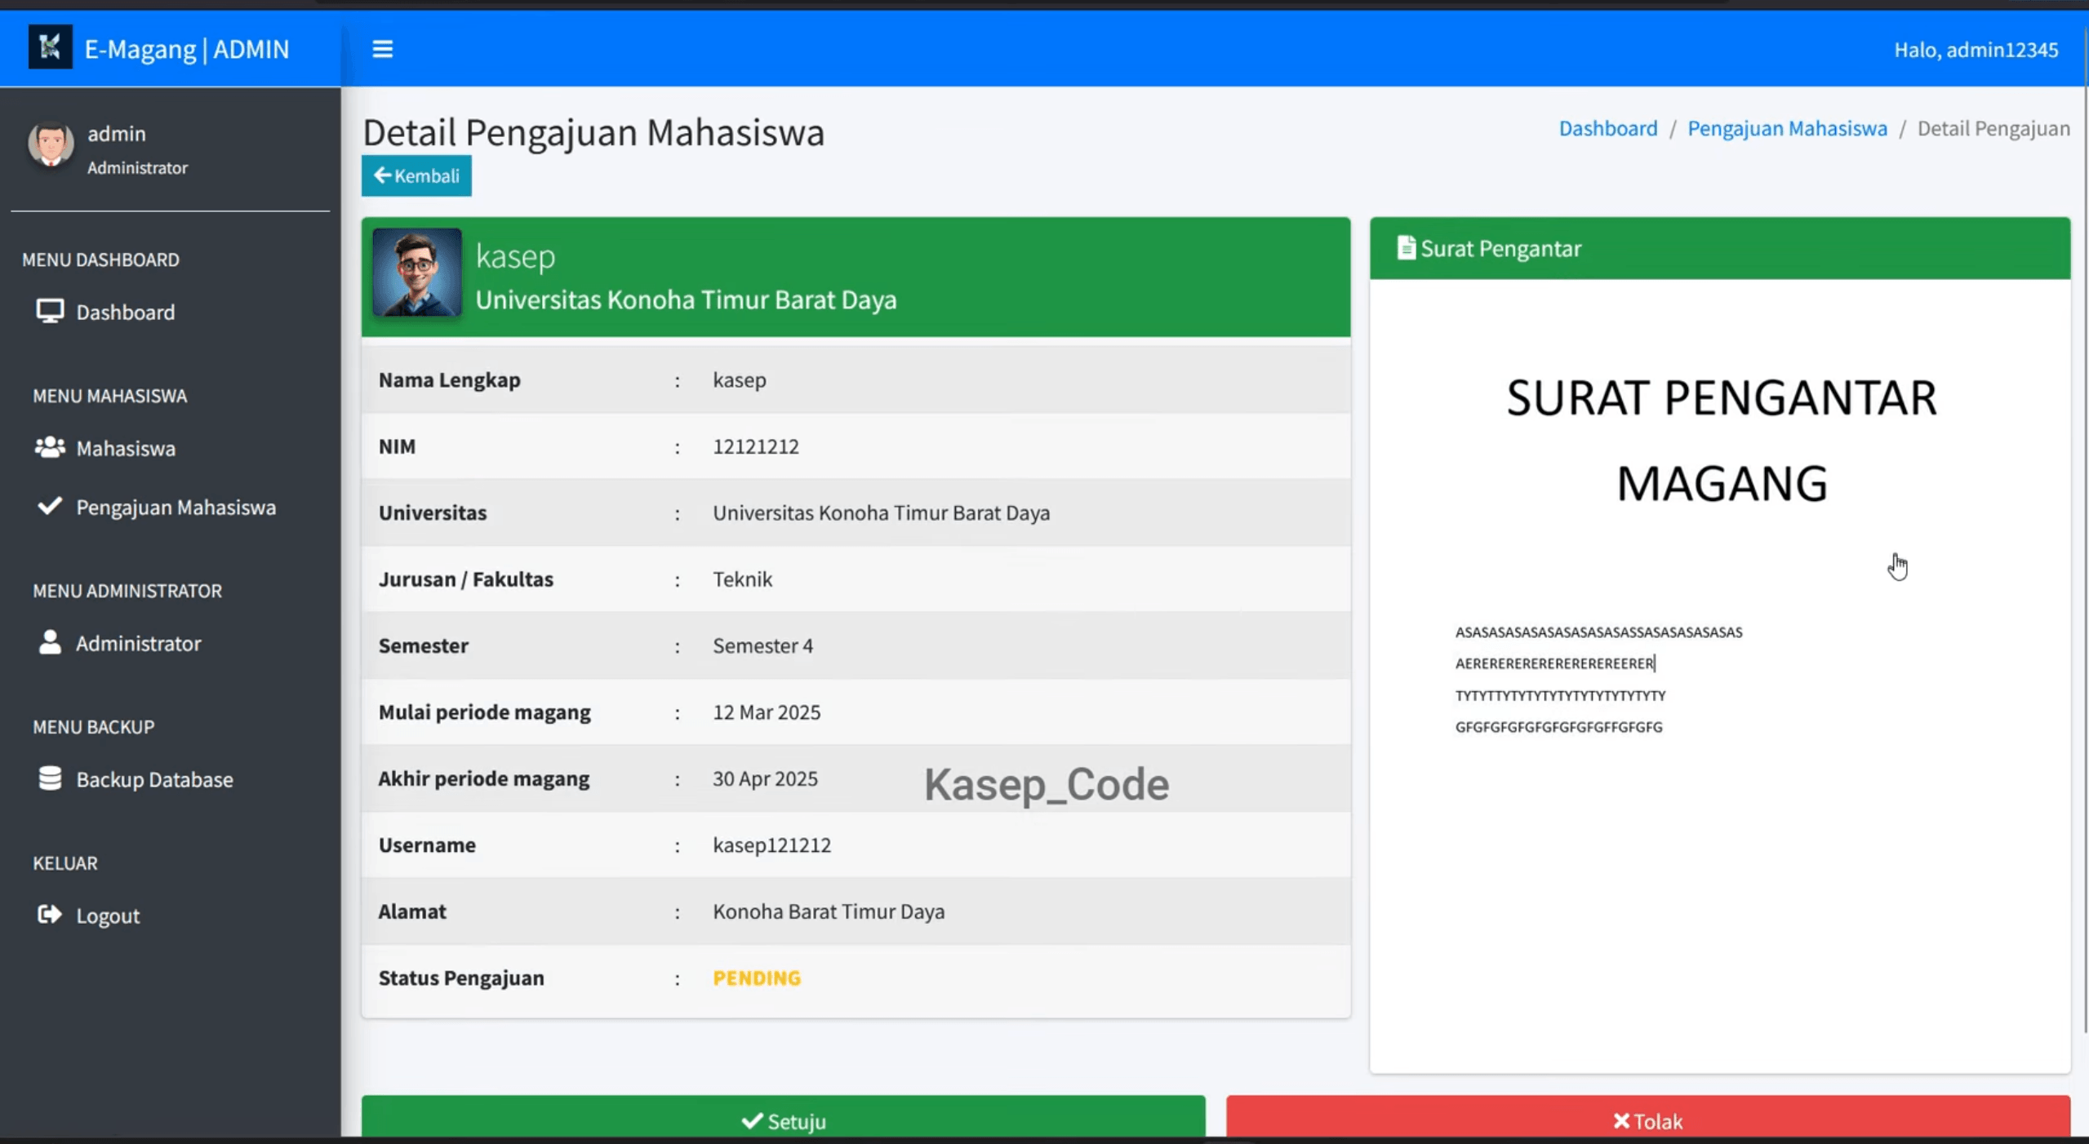This screenshot has width=2089, height=1144.
Task: Open the Dashboard menu item
Action: (x=171, y=312)
